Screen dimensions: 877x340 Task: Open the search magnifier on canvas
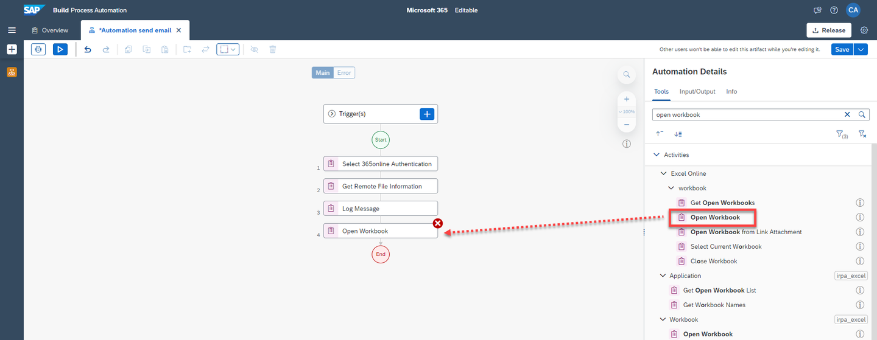tap(626, 75)
